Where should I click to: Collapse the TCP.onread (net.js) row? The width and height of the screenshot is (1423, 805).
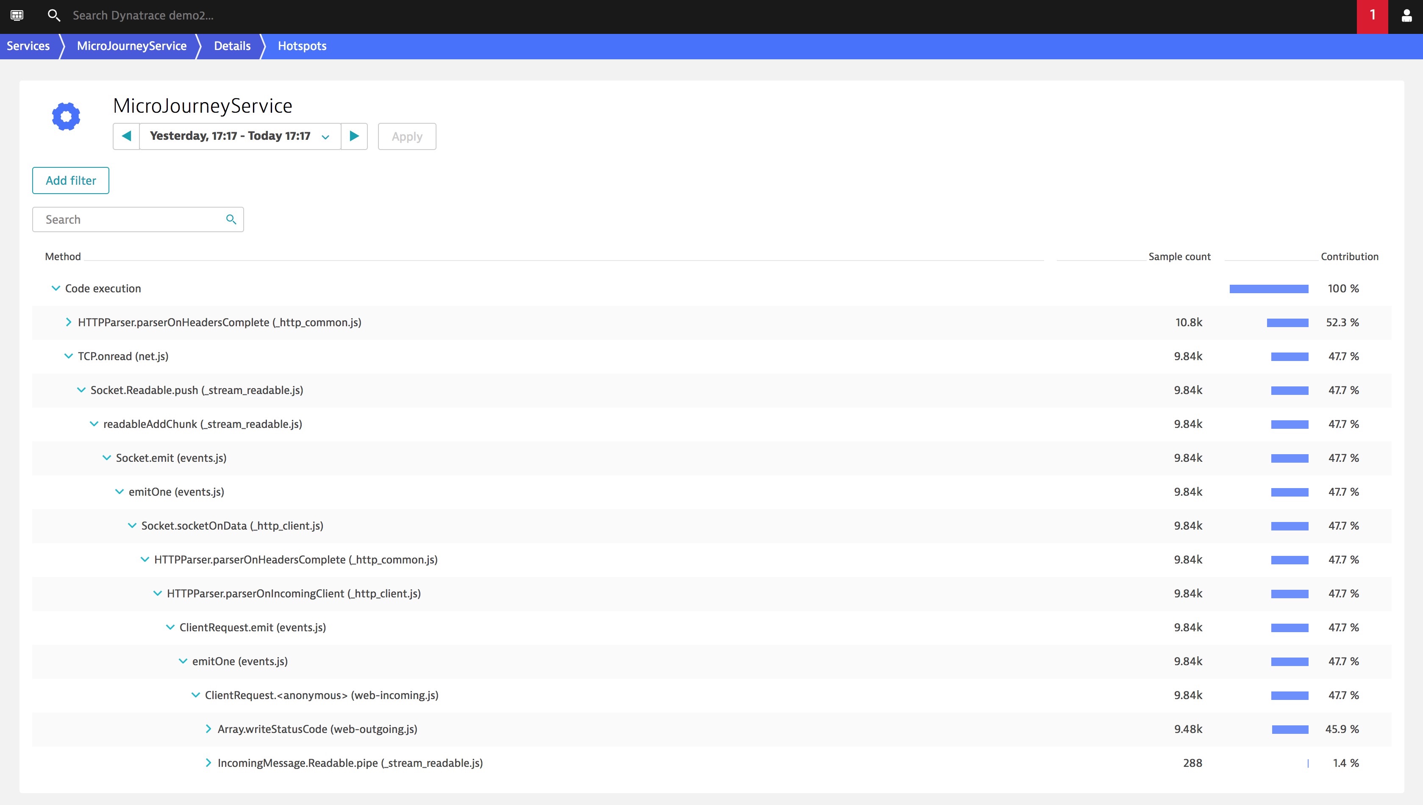(x=69, y=356)
